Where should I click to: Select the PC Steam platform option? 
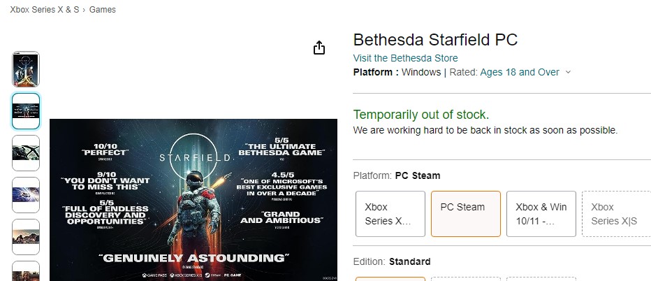coord(466,214)
